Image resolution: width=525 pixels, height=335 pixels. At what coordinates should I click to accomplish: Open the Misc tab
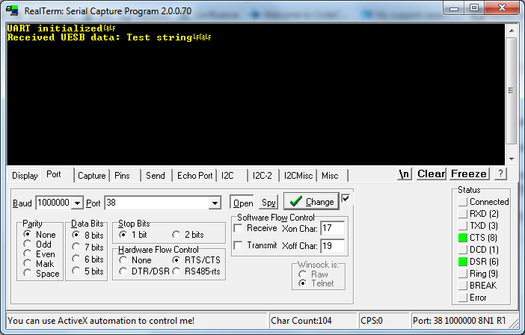pyautogui.click(x=330, y=176)
